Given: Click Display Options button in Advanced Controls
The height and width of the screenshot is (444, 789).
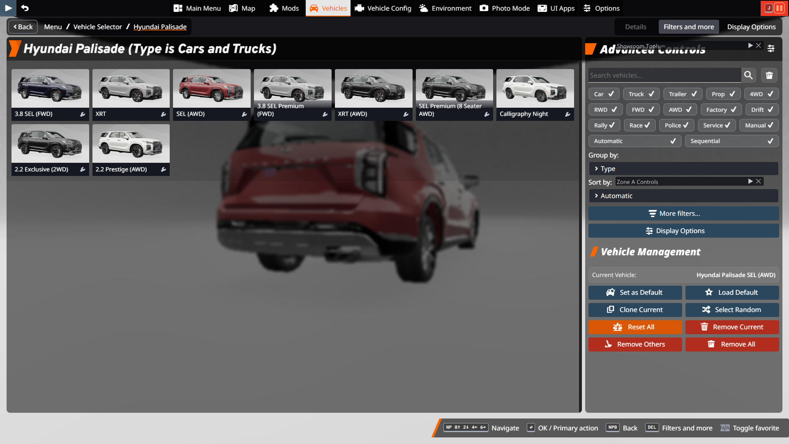Looking at the screenshot, I should pos(683,231).
